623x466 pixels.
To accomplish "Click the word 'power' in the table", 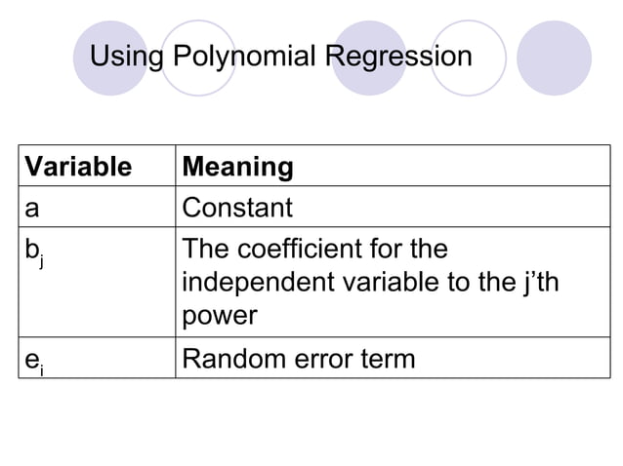I will (220, 317).
